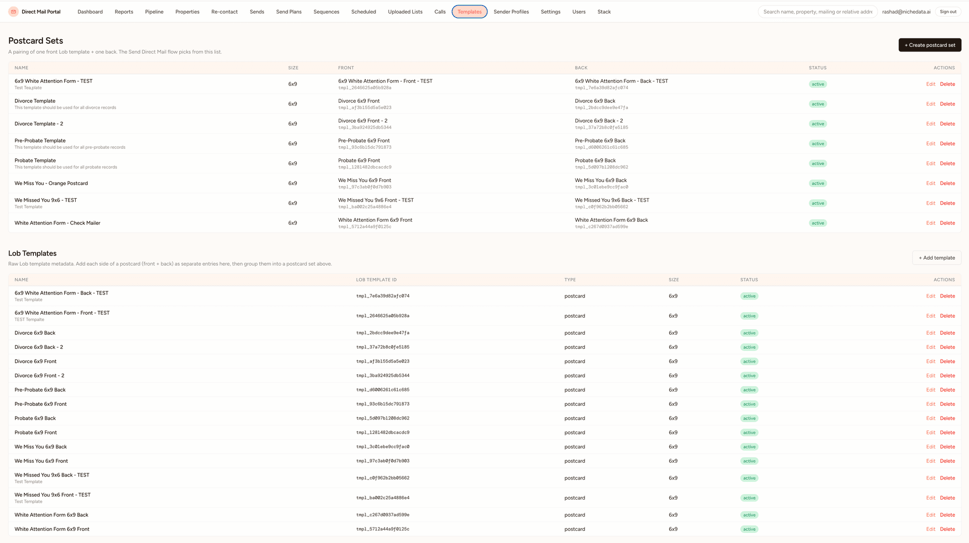The width and height of the screenshot is (969, 543).
Task: Navigate to Sends
Action: 257,12
